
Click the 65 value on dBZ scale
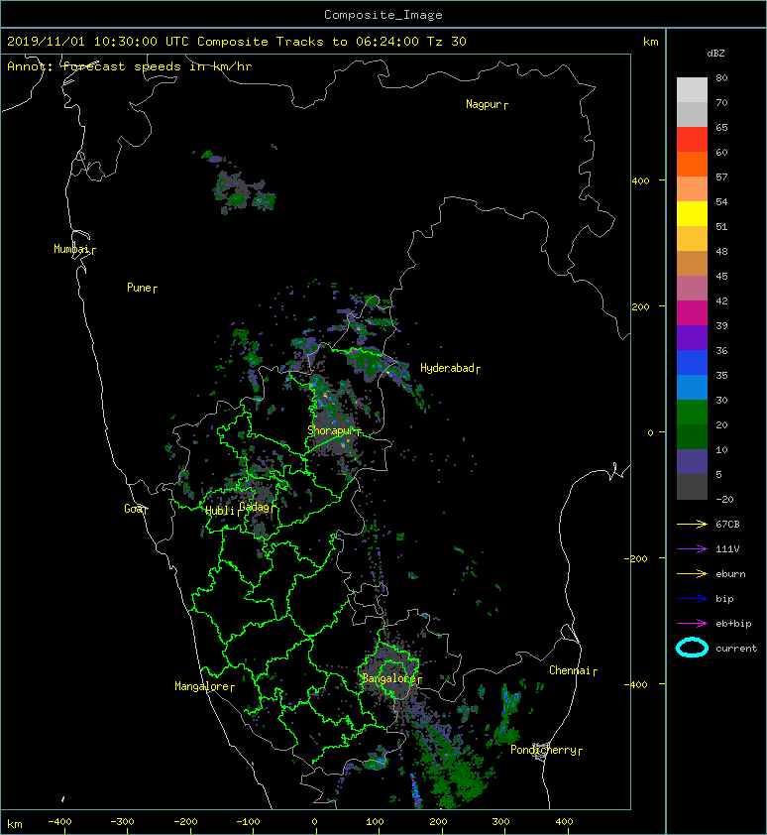(721, 127)
